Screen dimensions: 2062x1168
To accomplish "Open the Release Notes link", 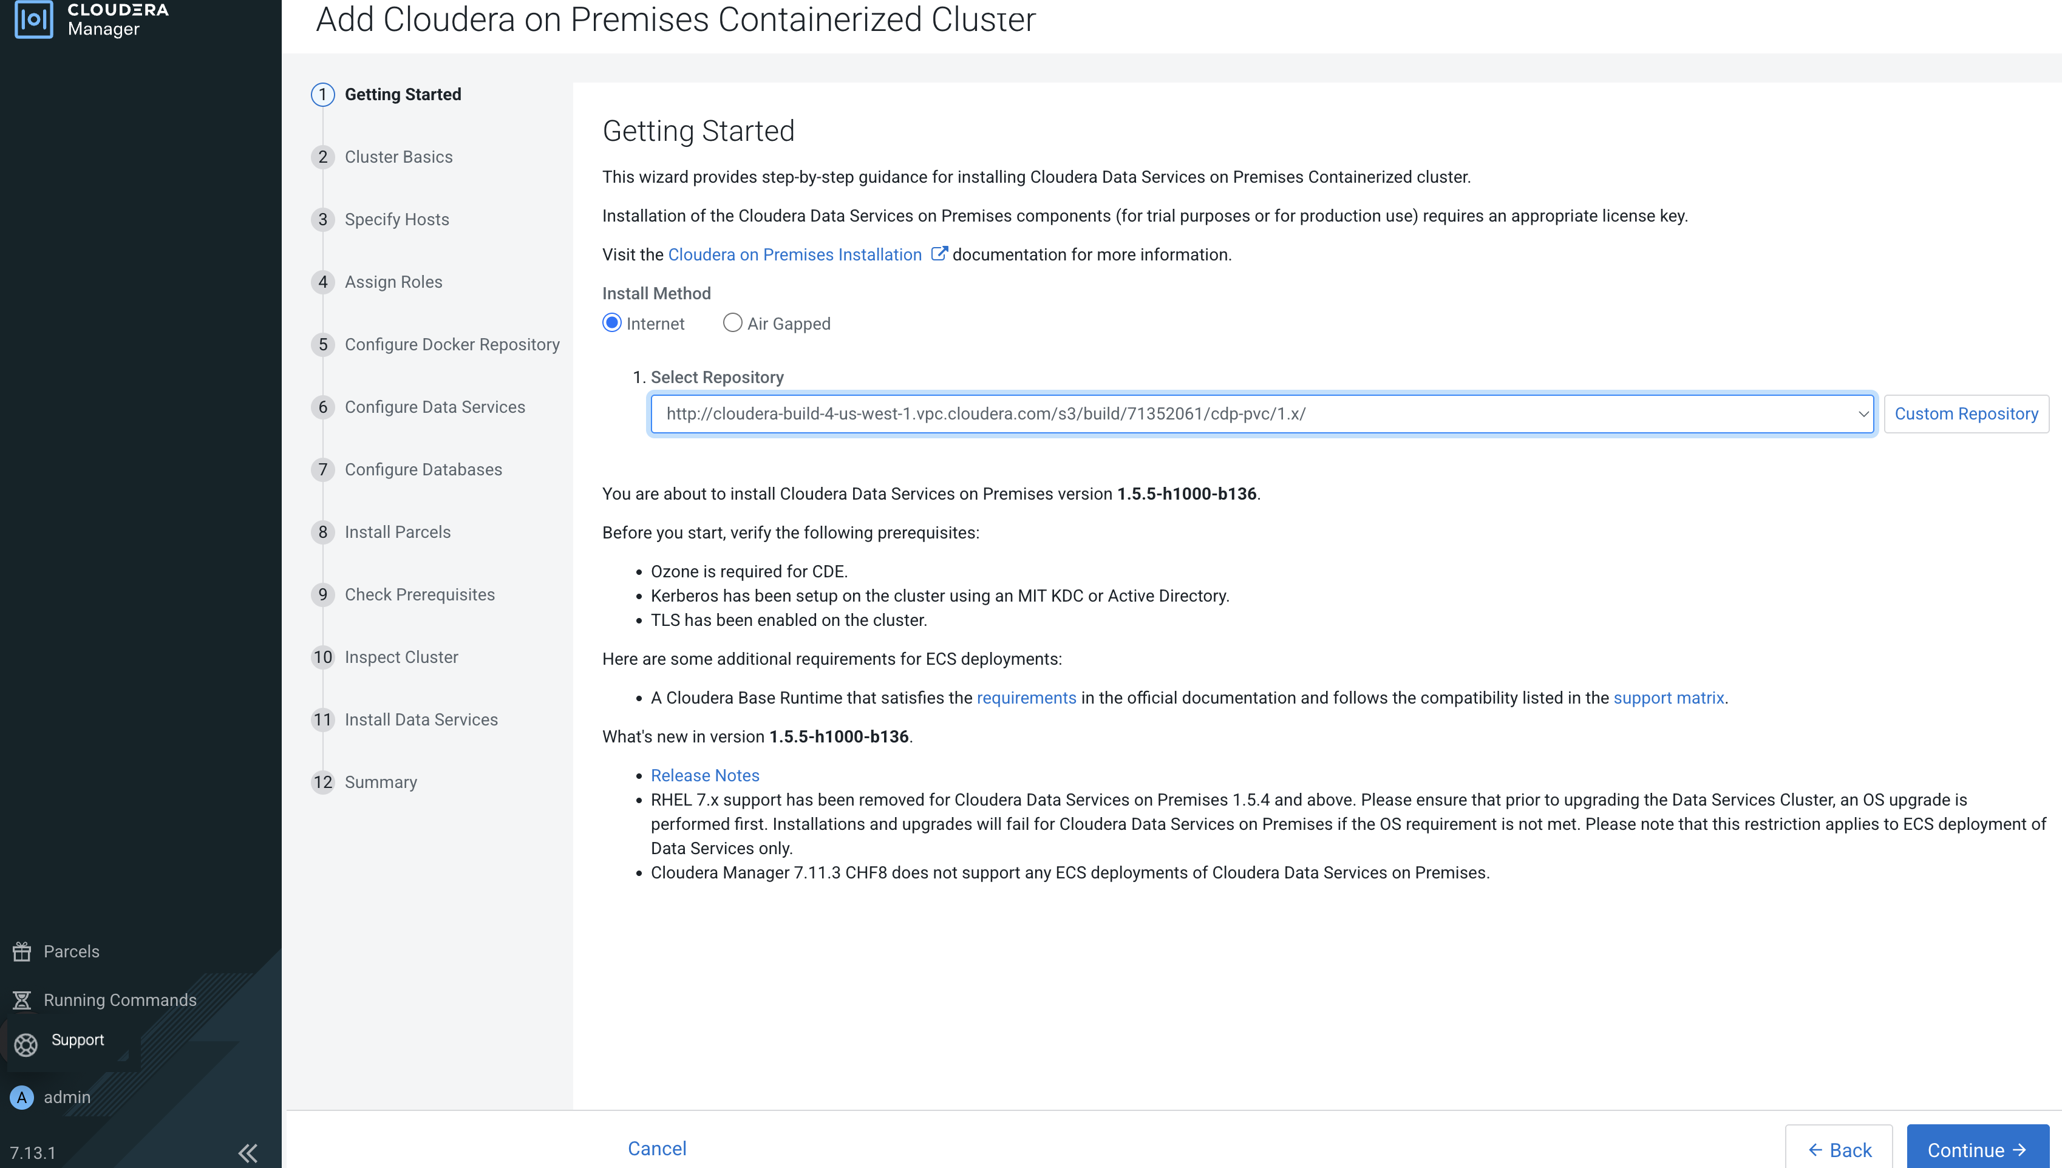I will pyautogui.click(x=704, y=776).
